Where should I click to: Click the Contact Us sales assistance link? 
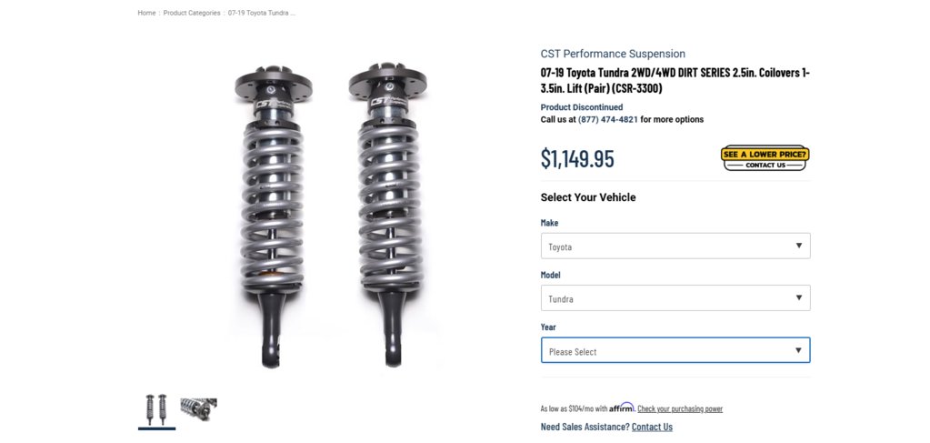[x=652, y=427]
